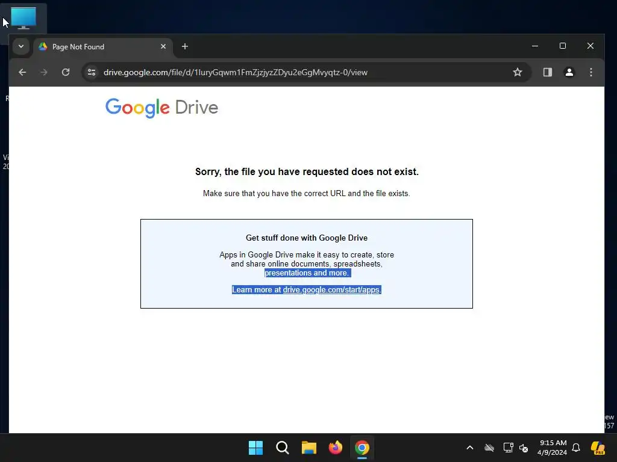The image size is (617, 462).
Task: Open File Explorer from the taskbar
Action: point(309,448)
